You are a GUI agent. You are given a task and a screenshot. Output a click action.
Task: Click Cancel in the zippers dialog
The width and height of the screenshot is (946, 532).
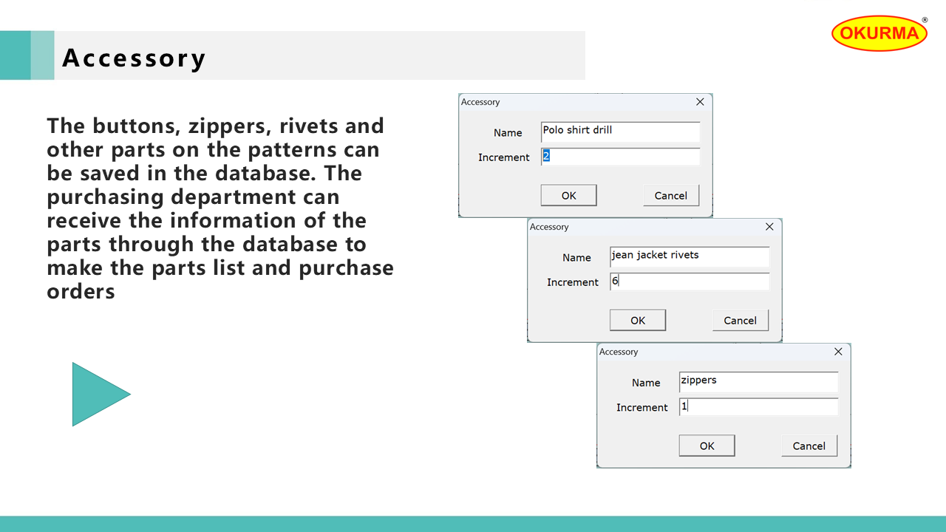click(x=809, y=446)
